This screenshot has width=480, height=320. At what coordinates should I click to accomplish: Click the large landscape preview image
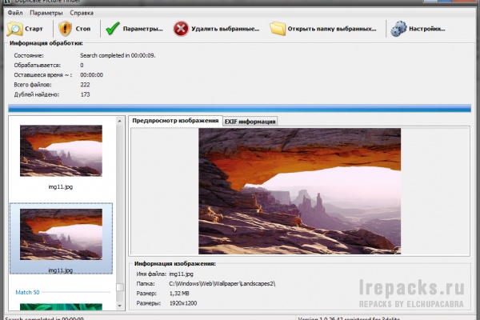[299, 191]
